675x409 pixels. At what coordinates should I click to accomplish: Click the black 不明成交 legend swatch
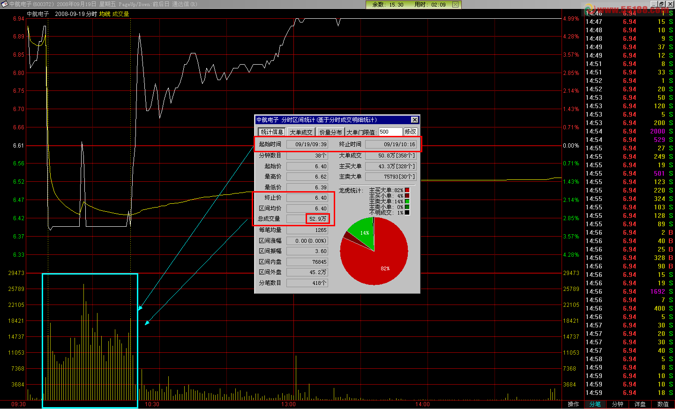click(x=407, y=213)
